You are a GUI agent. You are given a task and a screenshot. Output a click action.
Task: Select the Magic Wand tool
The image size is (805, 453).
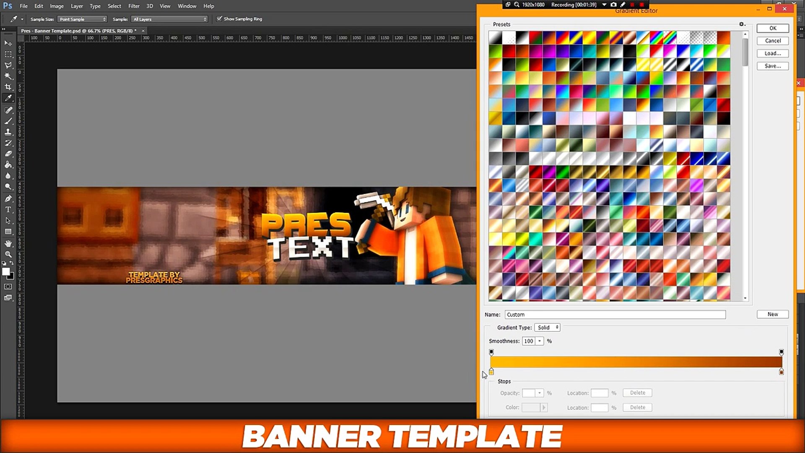point(8,76)
